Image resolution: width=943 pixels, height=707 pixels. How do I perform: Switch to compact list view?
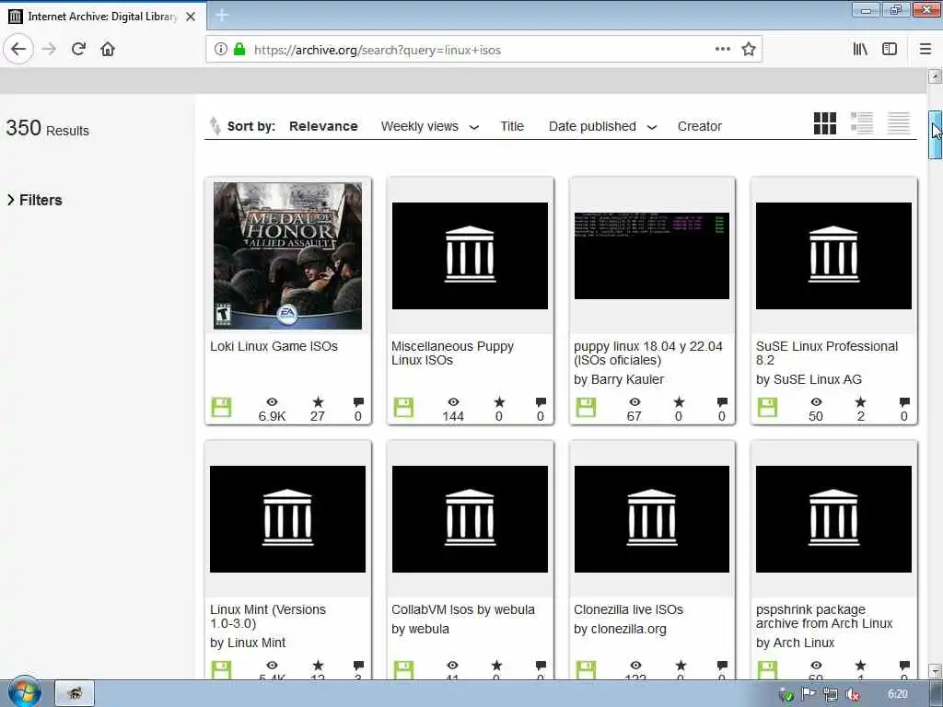[899, 123]
